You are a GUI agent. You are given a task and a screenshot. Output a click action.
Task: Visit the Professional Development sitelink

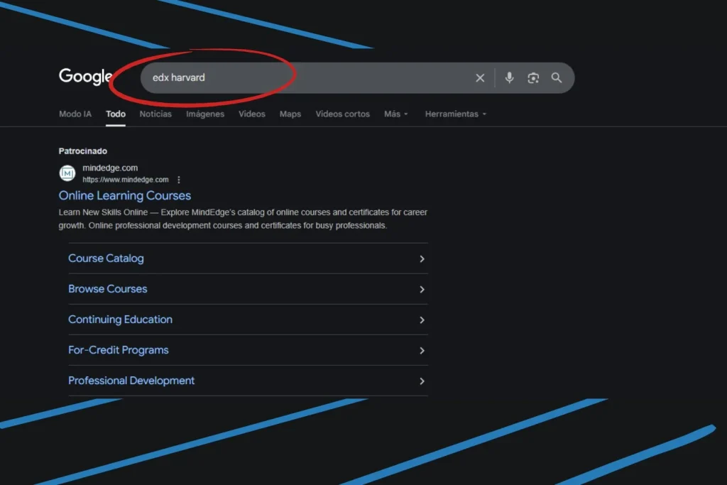(131, 381)
